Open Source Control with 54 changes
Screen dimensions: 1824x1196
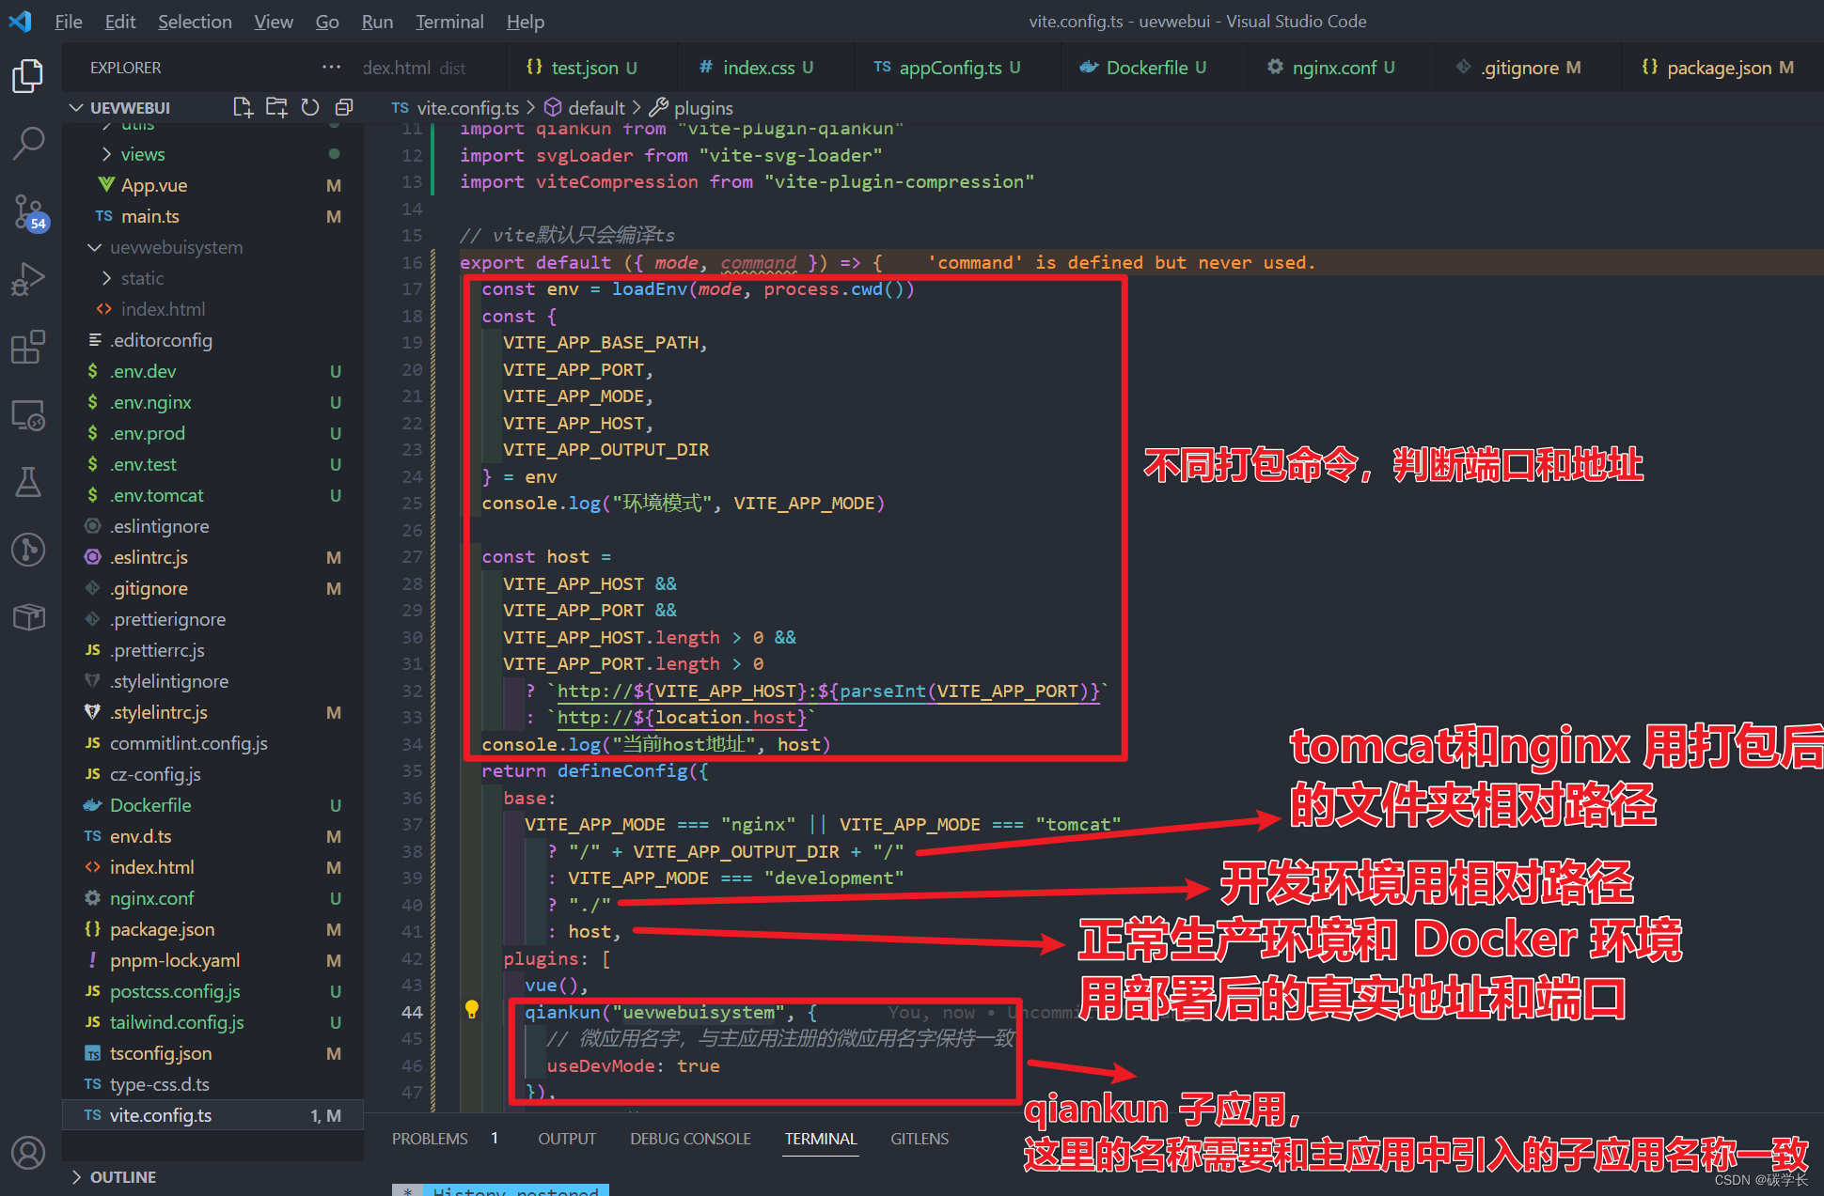coord(28,212)
